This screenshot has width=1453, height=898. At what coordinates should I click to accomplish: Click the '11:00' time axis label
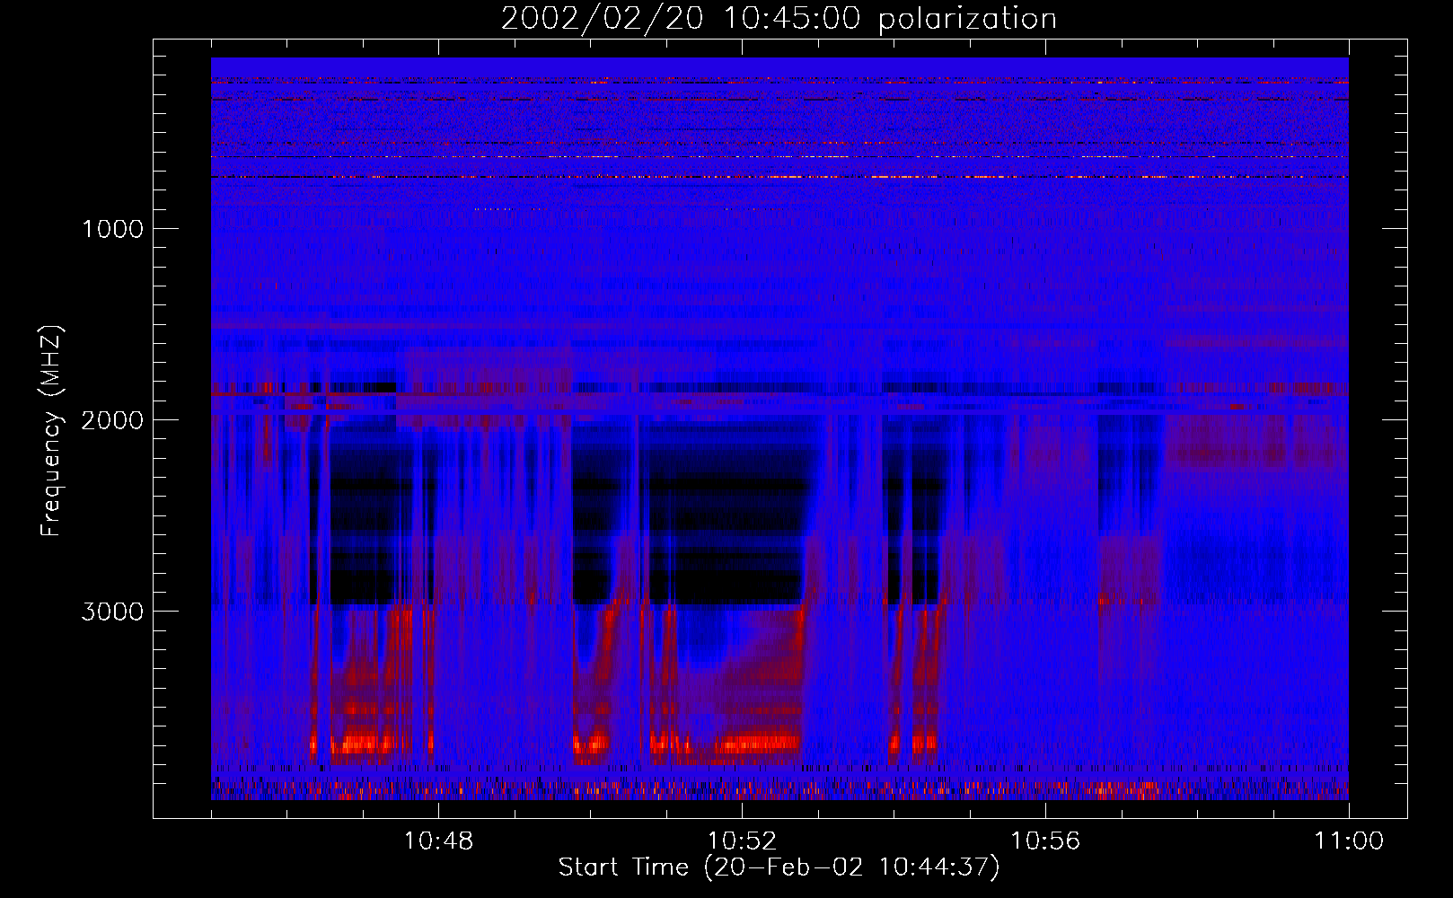click(1349, 841)
